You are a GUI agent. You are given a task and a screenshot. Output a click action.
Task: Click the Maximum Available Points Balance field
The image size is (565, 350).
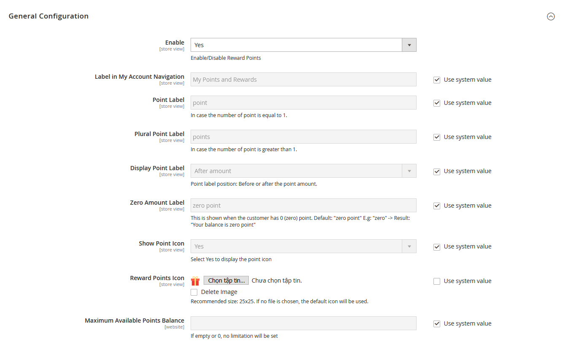[303, 323]
